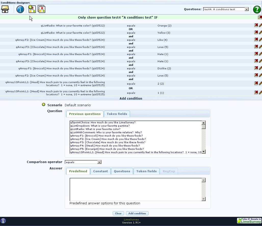This screenshot has height=226, width=262.
Task: Click the home icon in conditions designer toolbar
Action: pos(5,9)
